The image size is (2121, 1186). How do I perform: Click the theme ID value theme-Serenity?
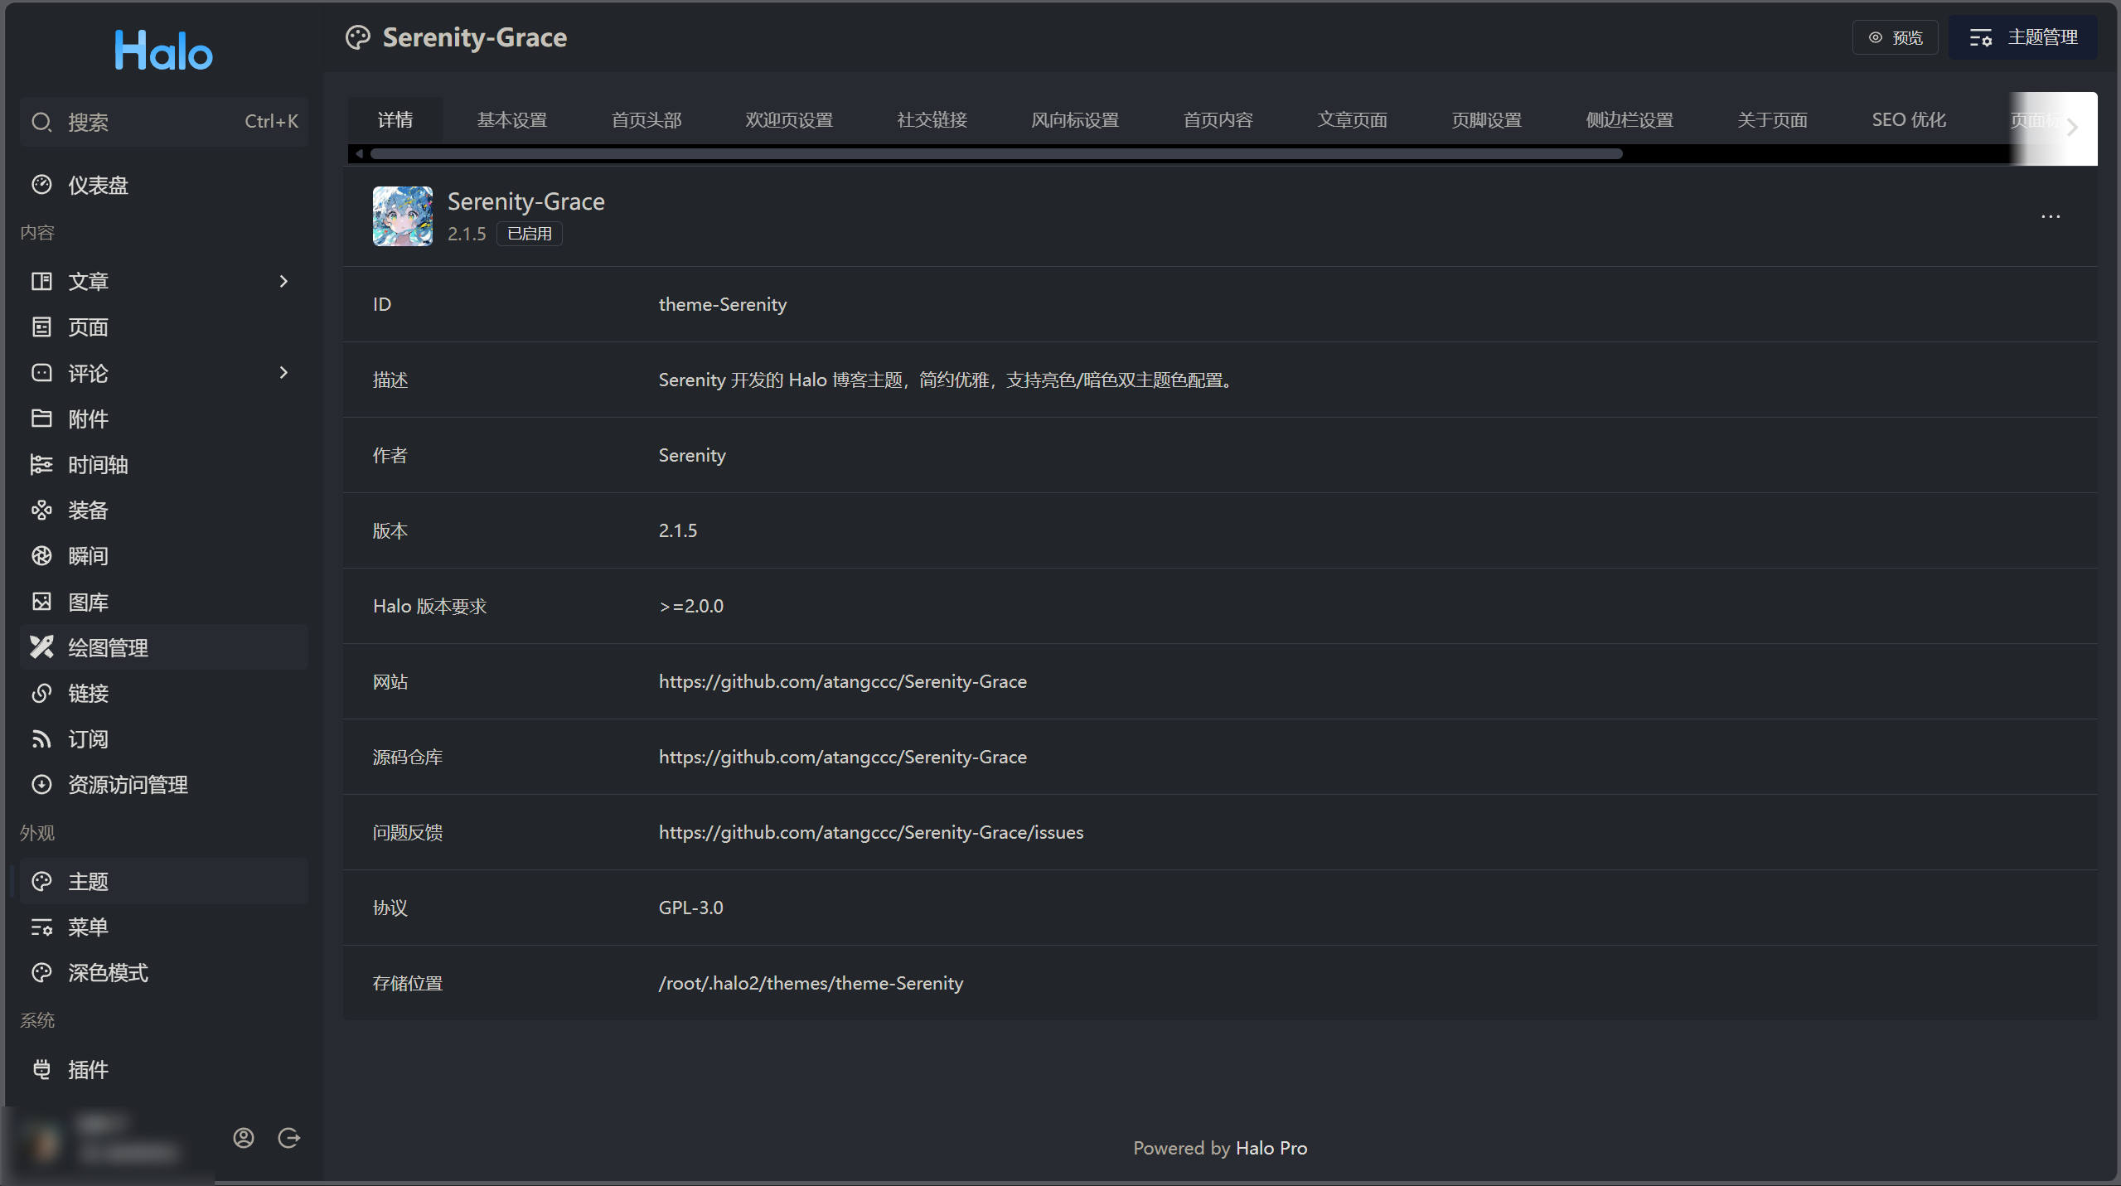pyautogui.click(x=723, y=304)
